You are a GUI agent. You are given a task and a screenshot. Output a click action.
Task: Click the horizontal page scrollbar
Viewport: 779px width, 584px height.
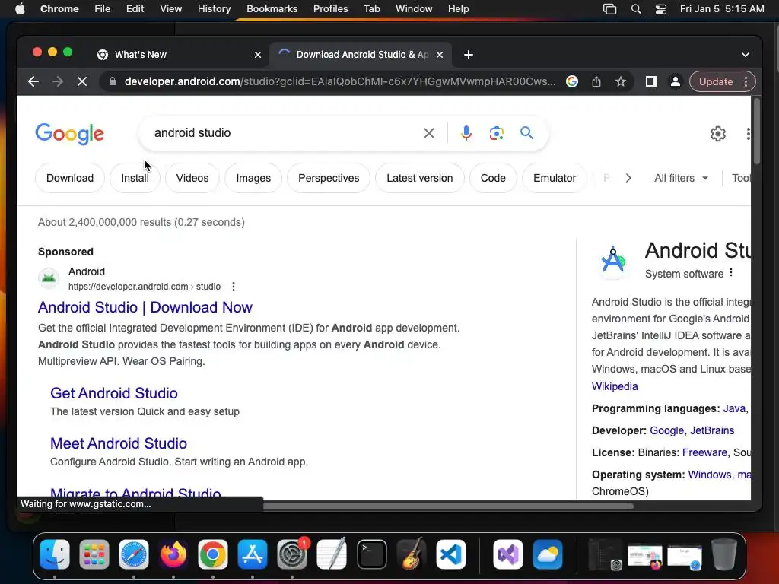pyautogui.click(x=447, y=506)
